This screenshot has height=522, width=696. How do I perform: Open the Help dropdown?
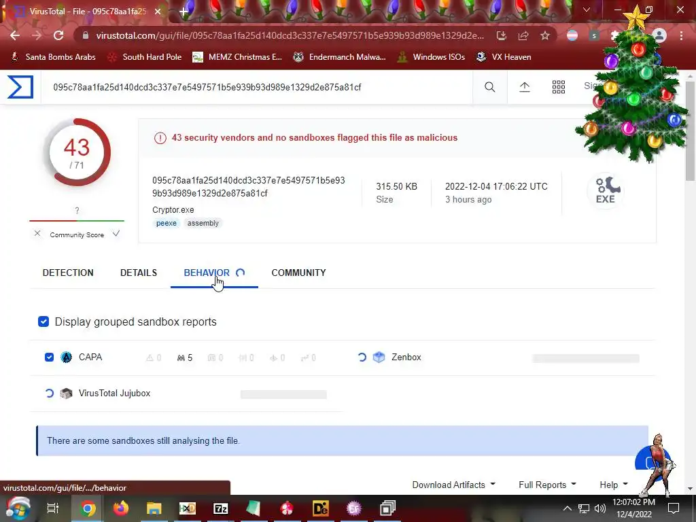click(614, 485)
